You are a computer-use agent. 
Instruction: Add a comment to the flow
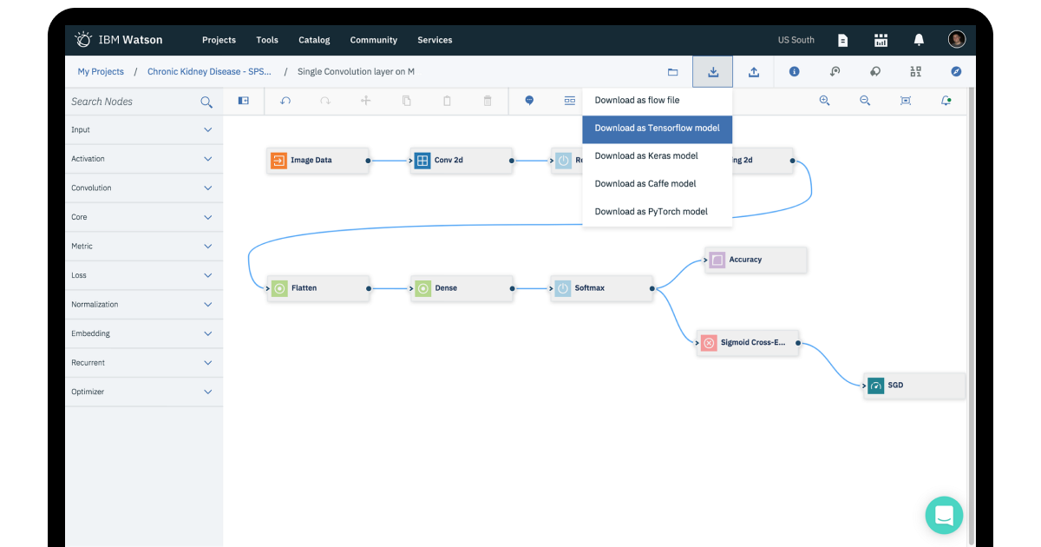click(528, 101)
